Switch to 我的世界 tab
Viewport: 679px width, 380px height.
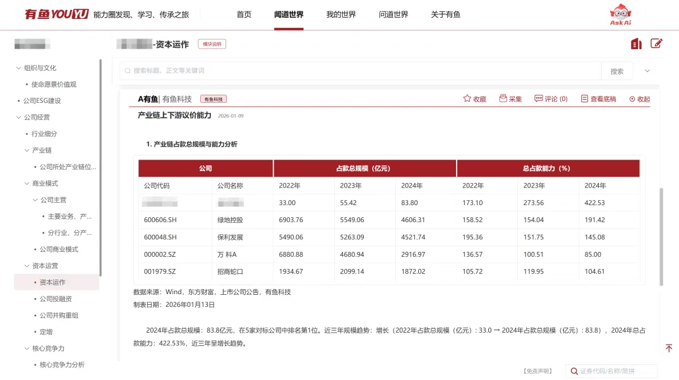point(341,15)
